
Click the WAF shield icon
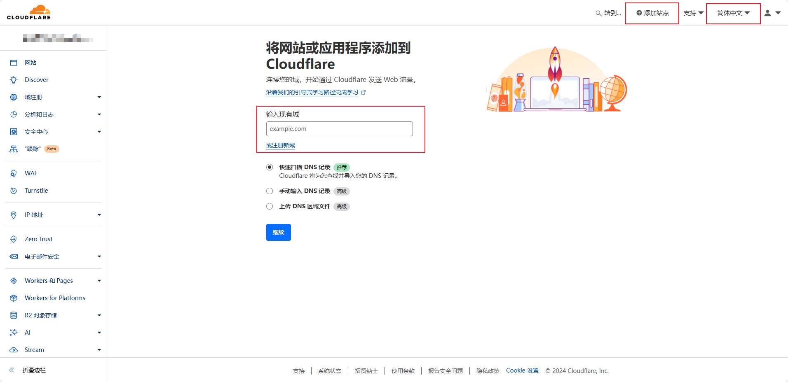coord(14,173)
